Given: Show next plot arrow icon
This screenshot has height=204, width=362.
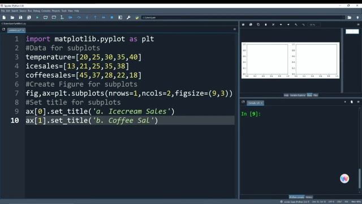Looking at the screenshot, I should click(x=288, y=24).
